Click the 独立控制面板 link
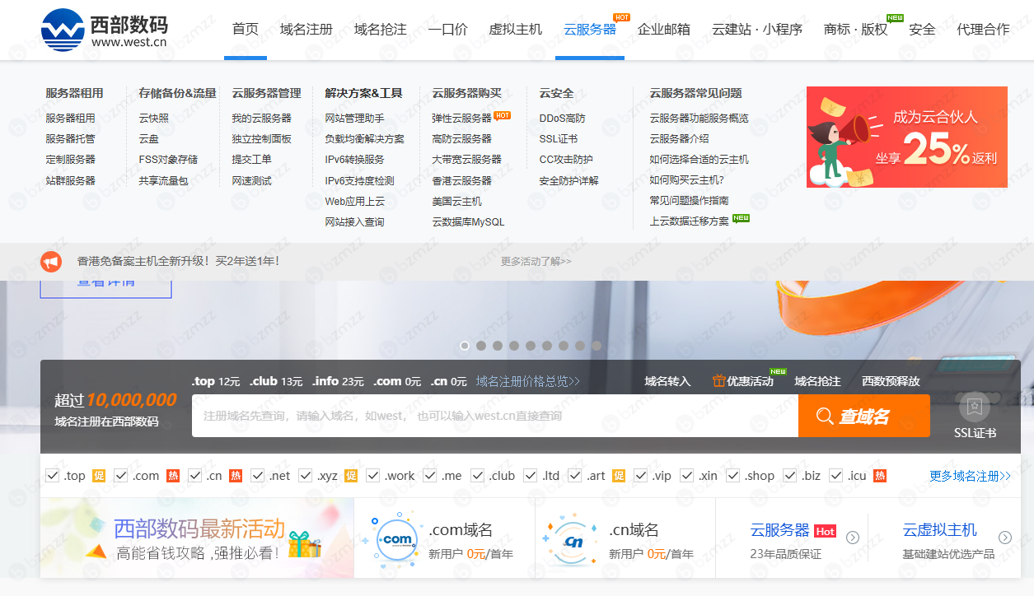 pyautogui.click(x=262, y=139)
